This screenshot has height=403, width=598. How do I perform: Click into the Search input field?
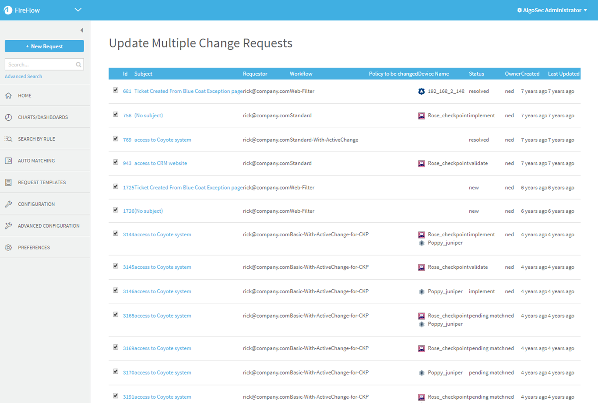[39, 65]
